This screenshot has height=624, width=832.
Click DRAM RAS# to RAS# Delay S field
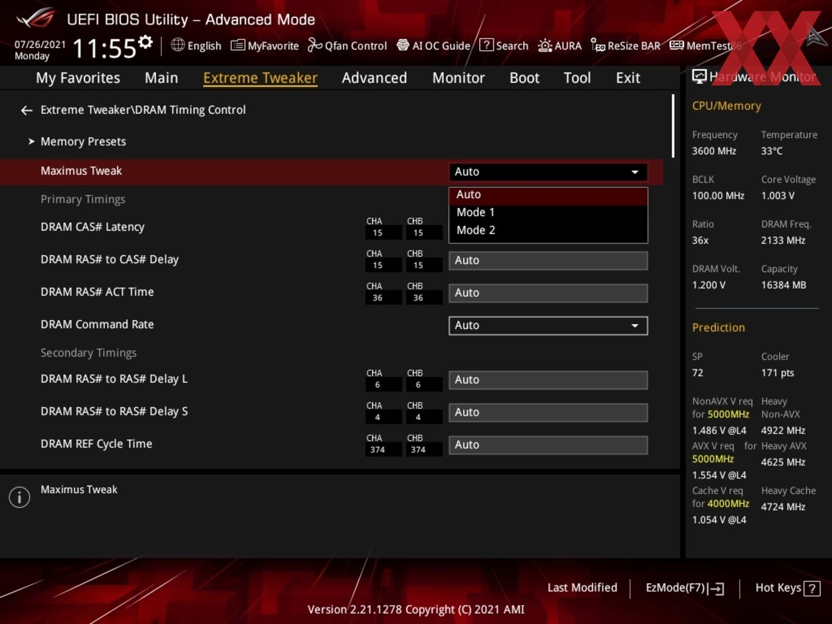(x=548, y=412)
